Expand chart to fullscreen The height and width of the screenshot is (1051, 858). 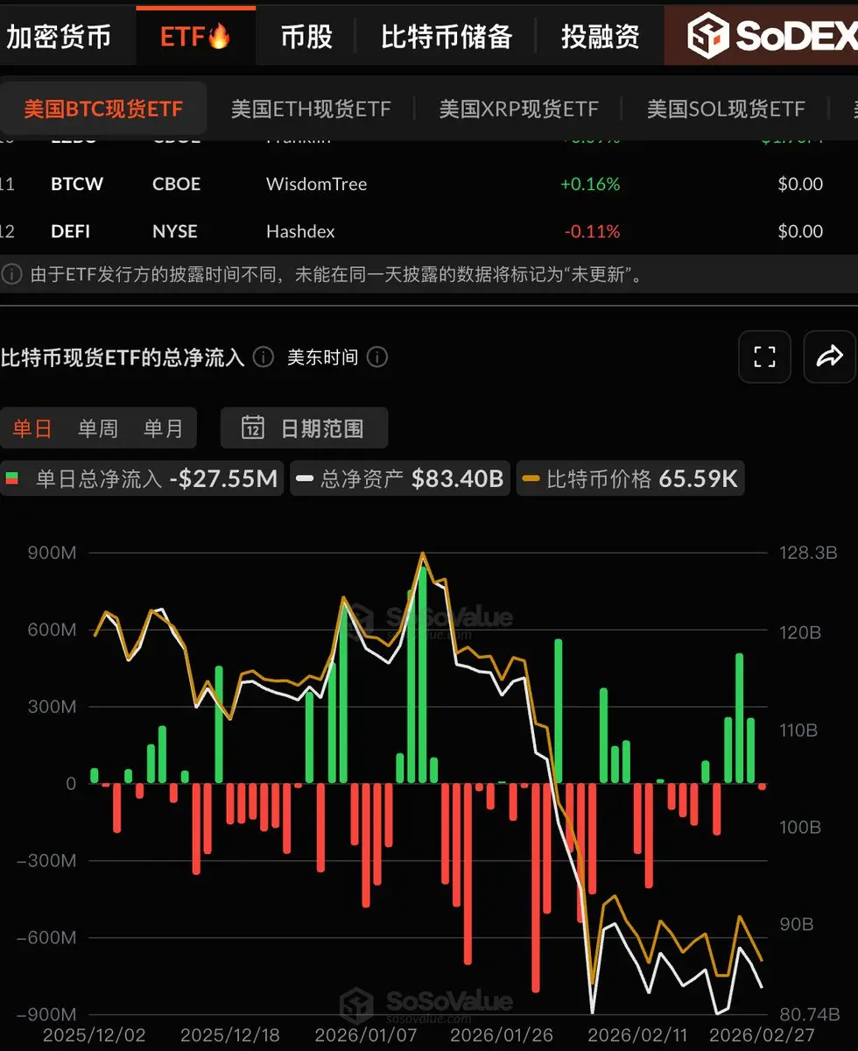pos(764,356)
